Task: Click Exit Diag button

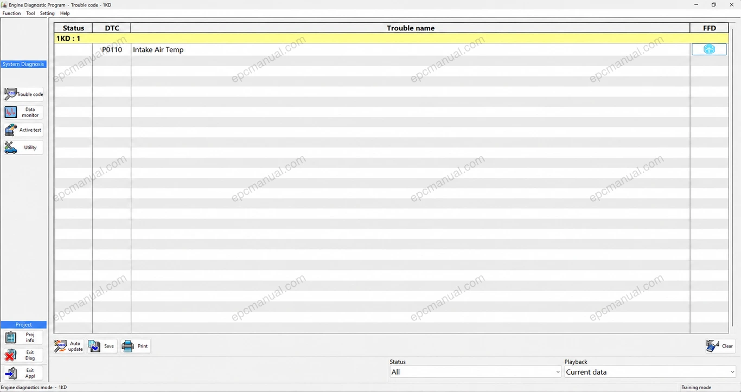Action: click(x=24, y=355)
